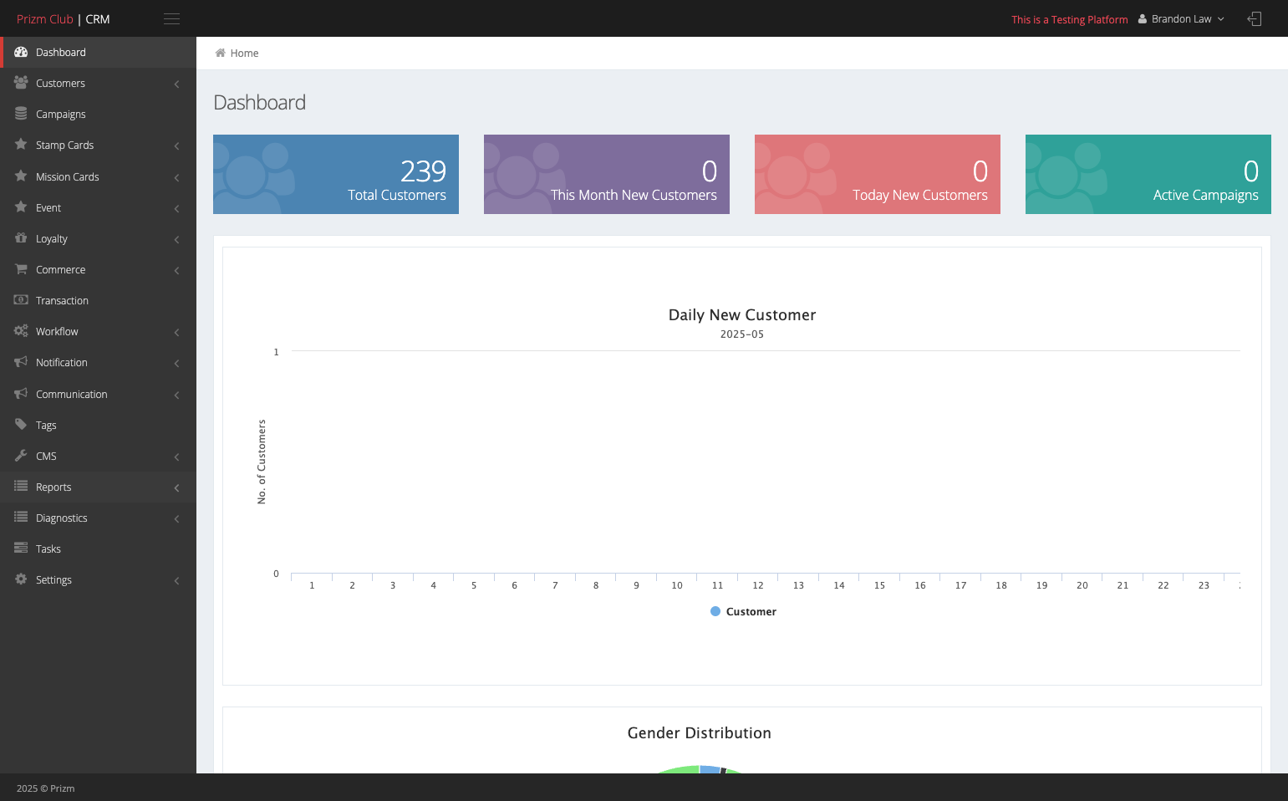Toggle sidebar with hamburger menu icon
1288x801 pixels.
click(171, 18)
